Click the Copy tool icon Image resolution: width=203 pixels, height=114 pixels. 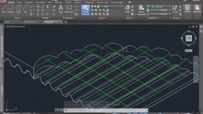38,10
